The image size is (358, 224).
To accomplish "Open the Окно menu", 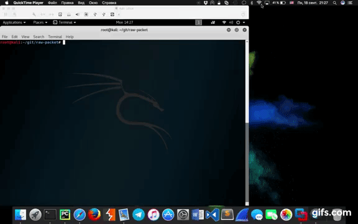I will [93, 2].
